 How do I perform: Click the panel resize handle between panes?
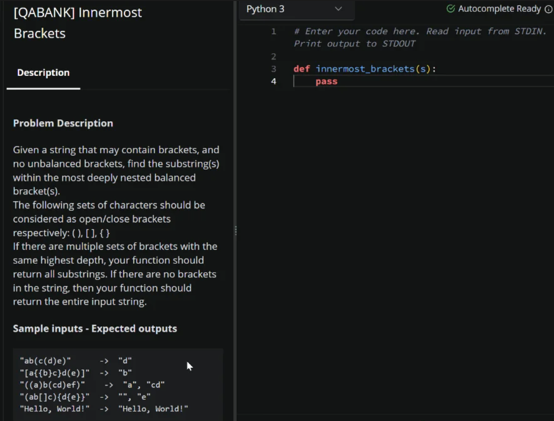[236, 230]
